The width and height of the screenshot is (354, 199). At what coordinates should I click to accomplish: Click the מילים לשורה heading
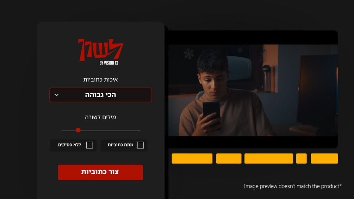tap(100, 117)
